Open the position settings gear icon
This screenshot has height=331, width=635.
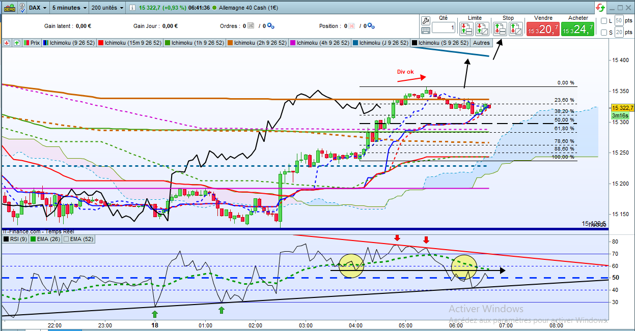pos(371,26)
